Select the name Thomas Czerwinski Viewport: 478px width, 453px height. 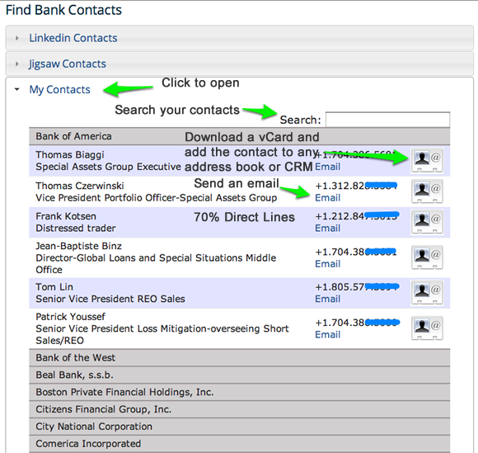coord(80,186)
